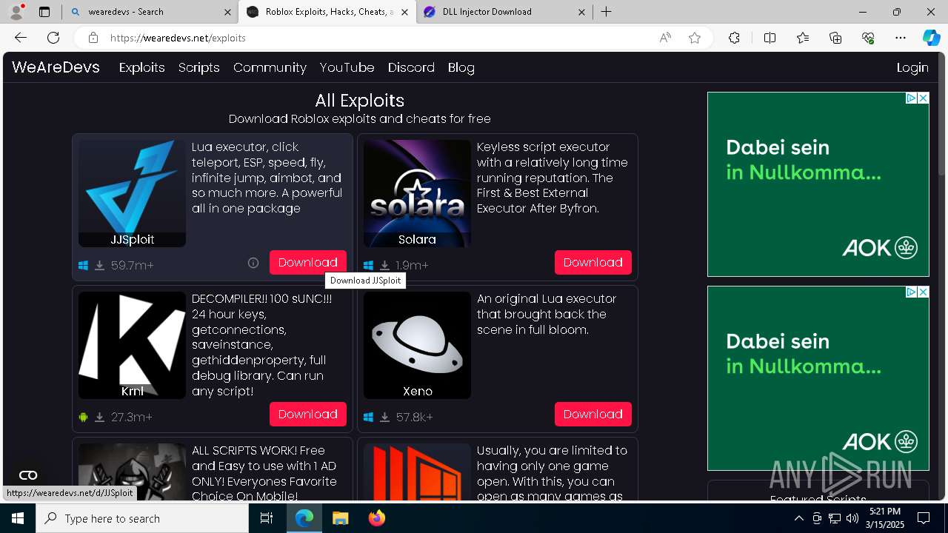The width and height of the screenshot is (948, 533).
Task: Close the top AOK advertisement
Action: (924, 98)
